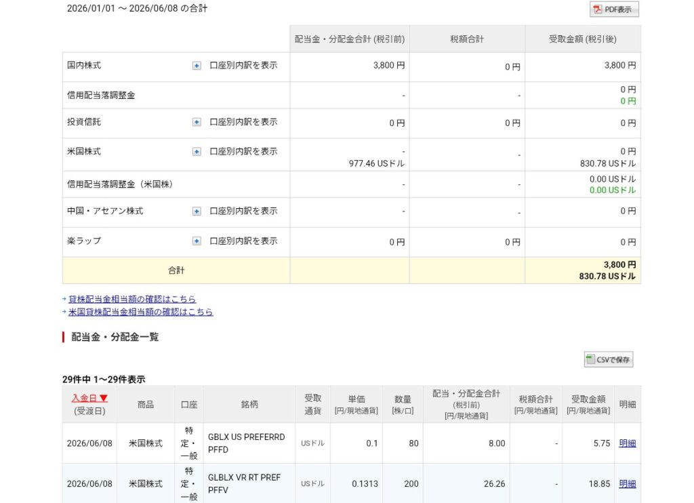This screenshot has width=694, height=503.
Task: Open 貸株配当金相当額の確認はこちら link
Action: 132,300
